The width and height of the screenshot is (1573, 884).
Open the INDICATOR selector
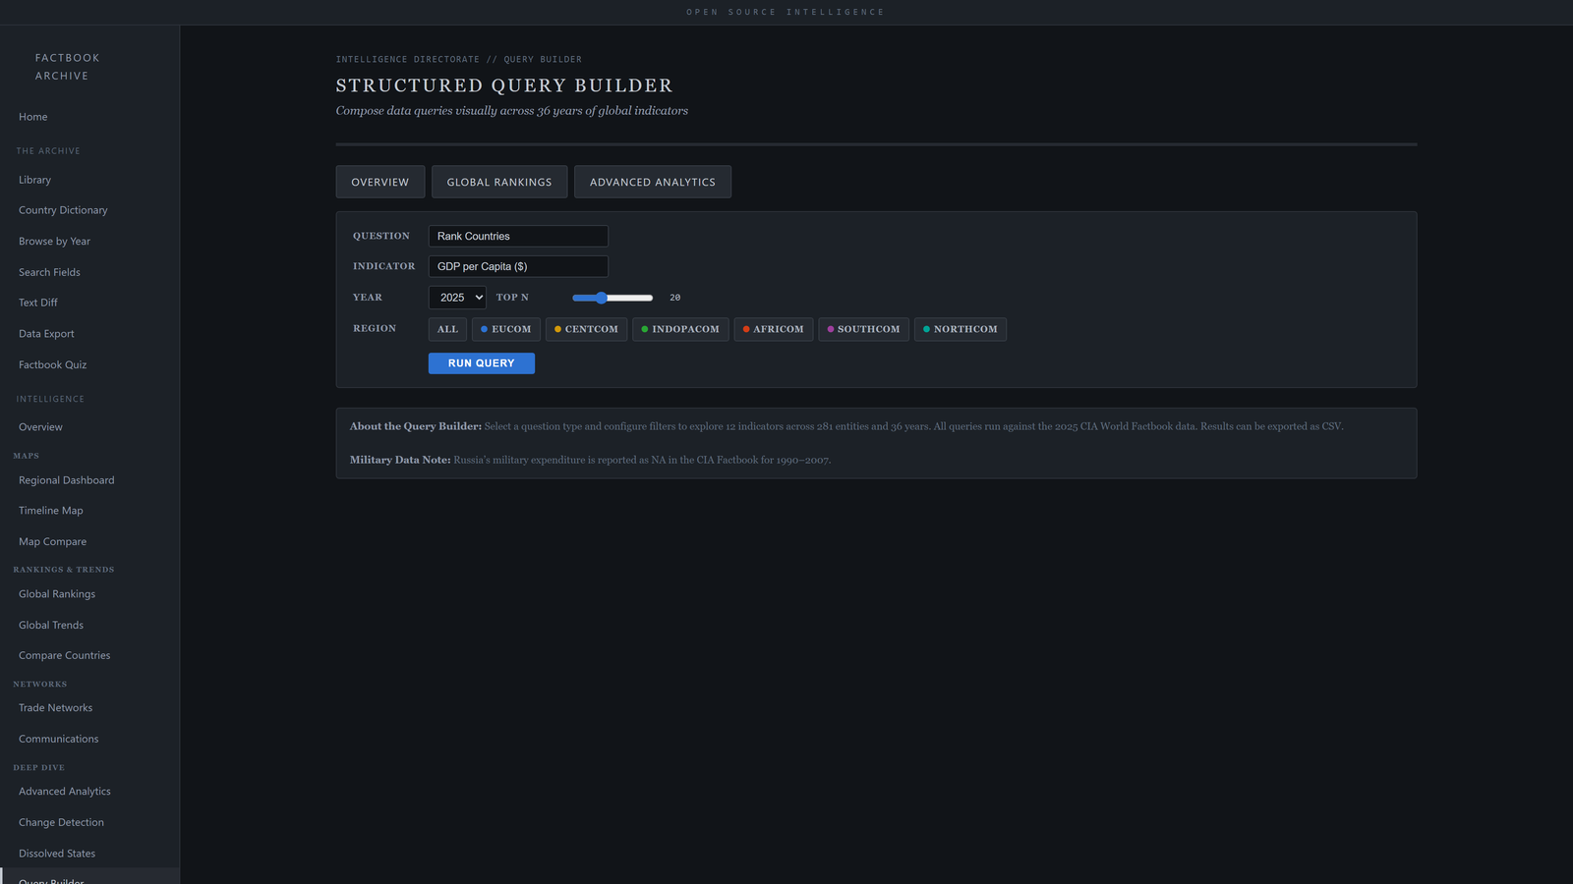coord(517,266)
